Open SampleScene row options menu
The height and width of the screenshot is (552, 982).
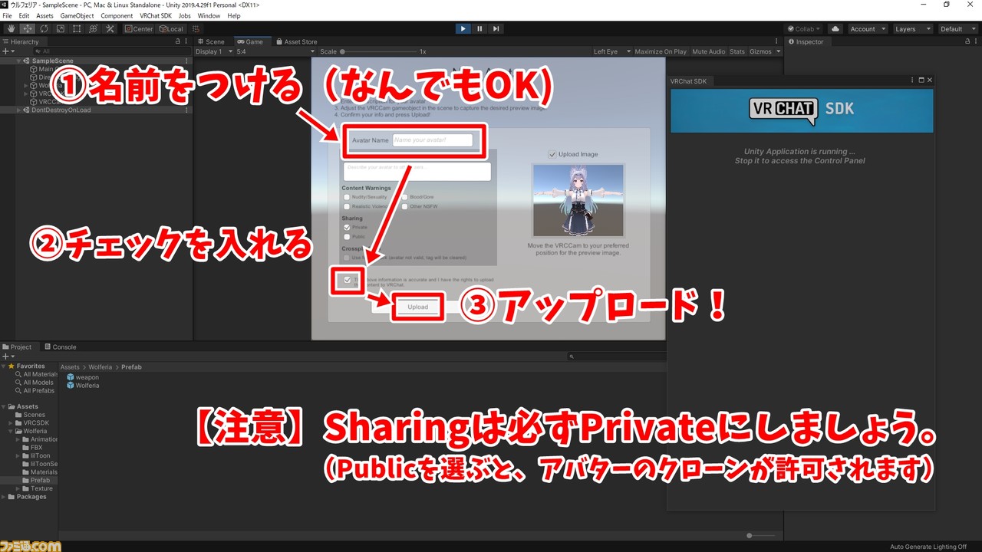pos(186,61)
